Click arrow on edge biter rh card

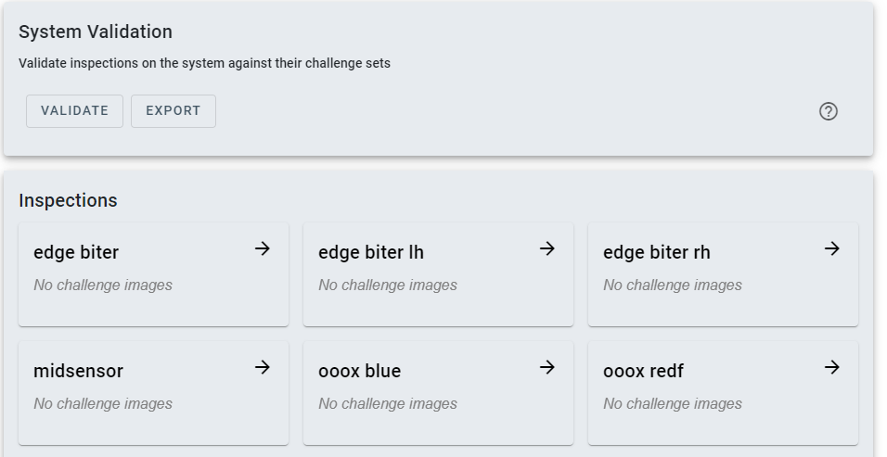pos(832,248)
